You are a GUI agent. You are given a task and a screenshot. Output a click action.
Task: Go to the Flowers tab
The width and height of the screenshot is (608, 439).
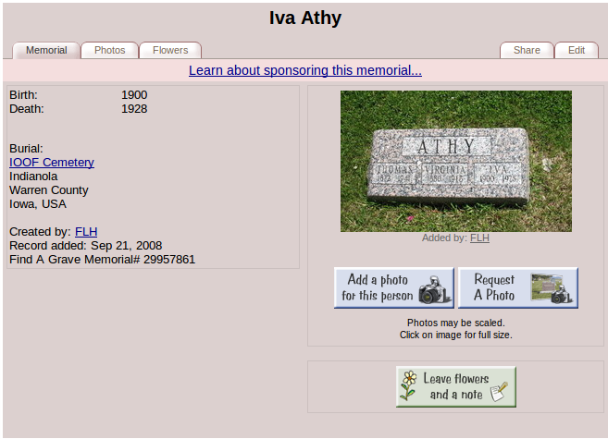(169, 50)
